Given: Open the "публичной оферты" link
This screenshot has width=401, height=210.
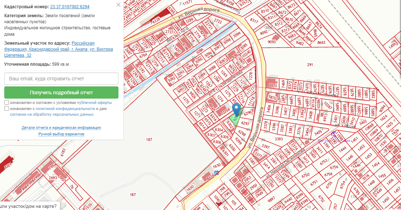Looking at the screenshot, I should tap(94, 102).
